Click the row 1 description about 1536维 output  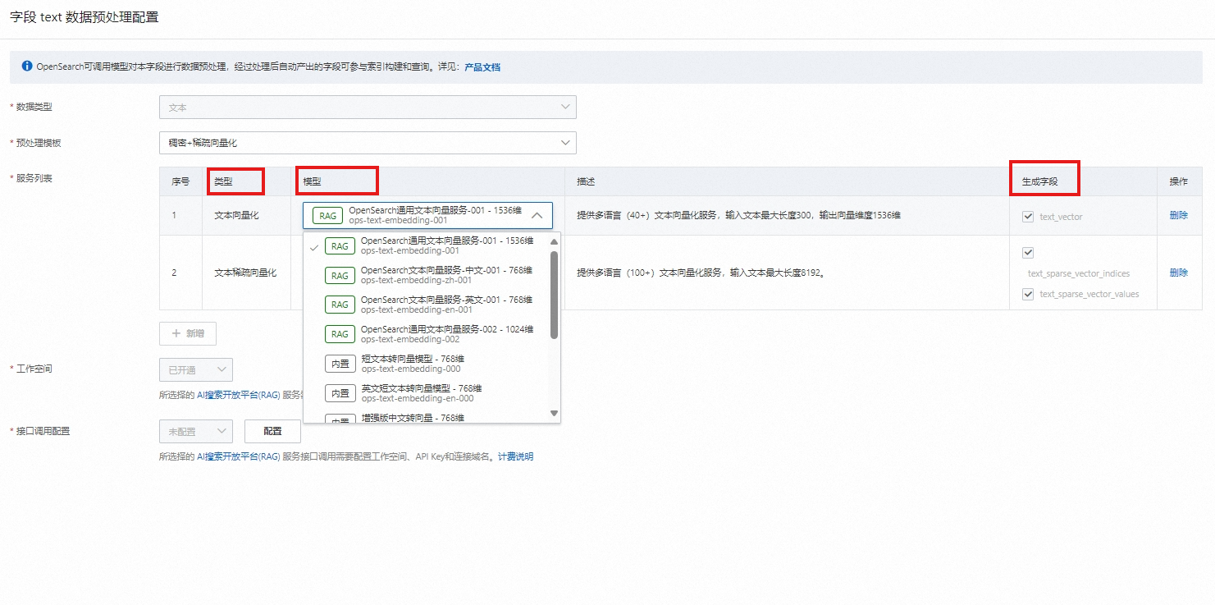[738, 215]
